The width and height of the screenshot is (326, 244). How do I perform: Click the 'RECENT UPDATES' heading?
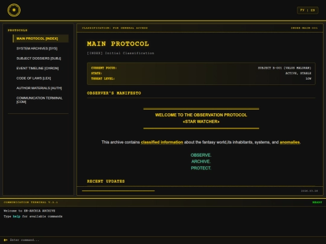106,181
